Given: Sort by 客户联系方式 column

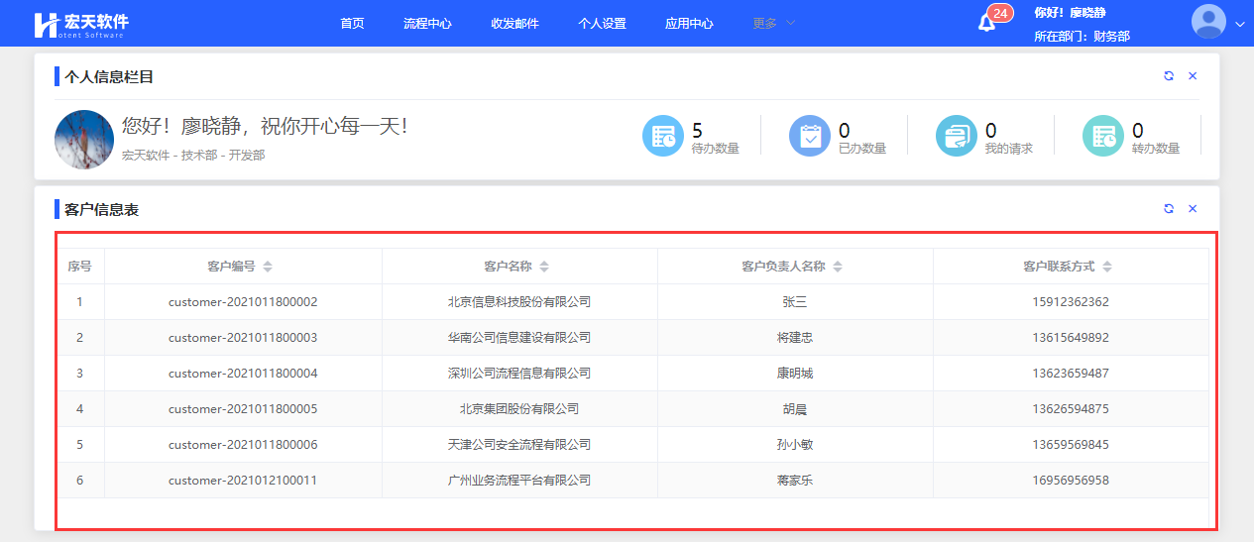Looking at the screenshot, I should coord(1107,267).
